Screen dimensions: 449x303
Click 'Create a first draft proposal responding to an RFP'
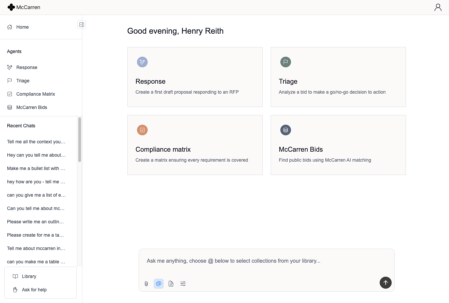click(x=187, y=92)
